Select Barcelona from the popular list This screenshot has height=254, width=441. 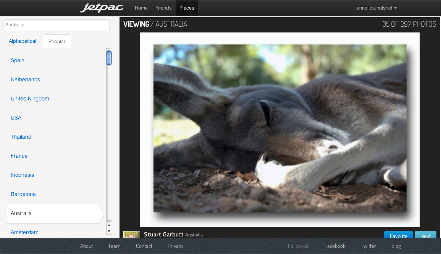(23, 194)
